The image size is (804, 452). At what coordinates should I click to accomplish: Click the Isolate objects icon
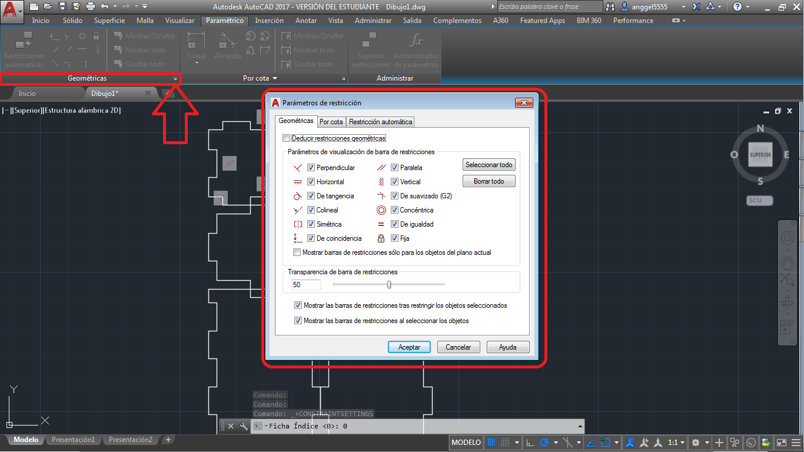[x=735, y=442]
